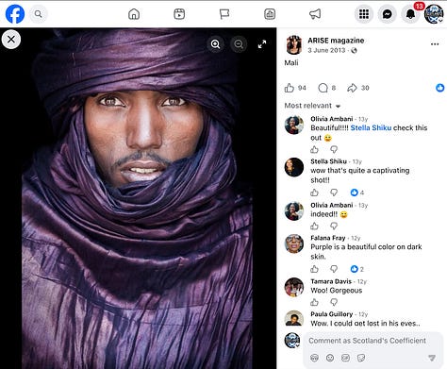Image resolution: width=447 pixels, height=369 pixels.
Task: View post reactions blue like badge
Action: 440,88
